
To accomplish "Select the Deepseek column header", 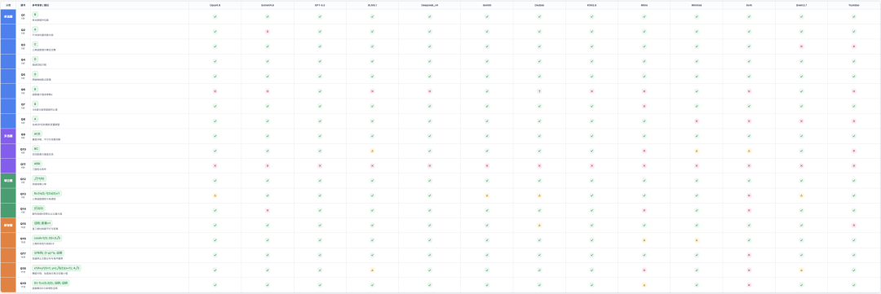I will point(429,5).
